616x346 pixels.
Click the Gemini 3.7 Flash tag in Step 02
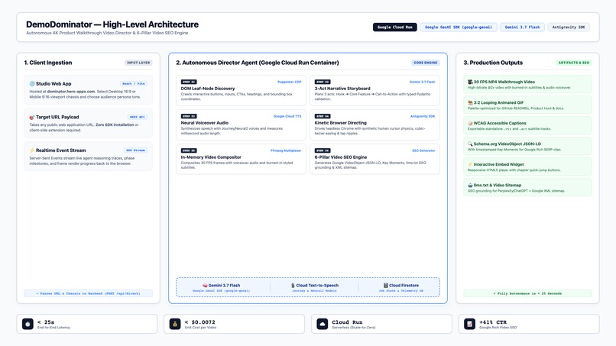tap(423, 82)
